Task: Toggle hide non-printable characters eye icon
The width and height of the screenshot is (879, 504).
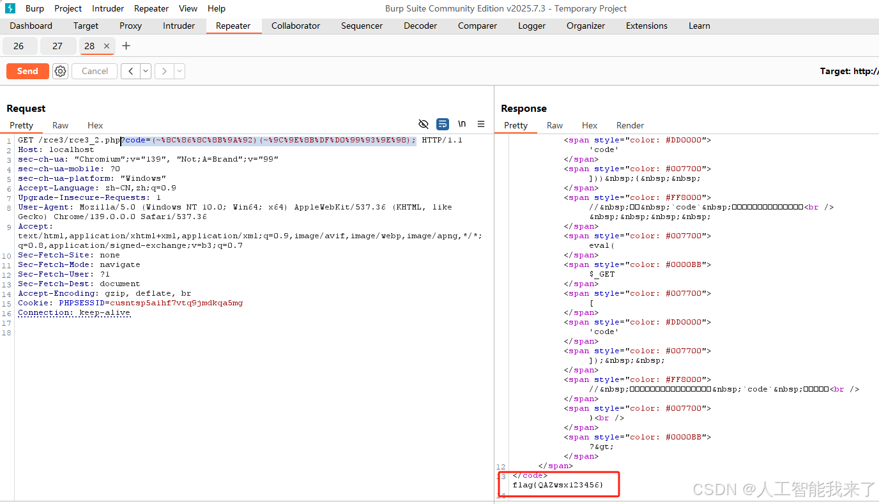Action: 423,124
